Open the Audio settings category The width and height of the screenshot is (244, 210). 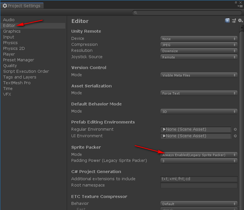[9, 20]
